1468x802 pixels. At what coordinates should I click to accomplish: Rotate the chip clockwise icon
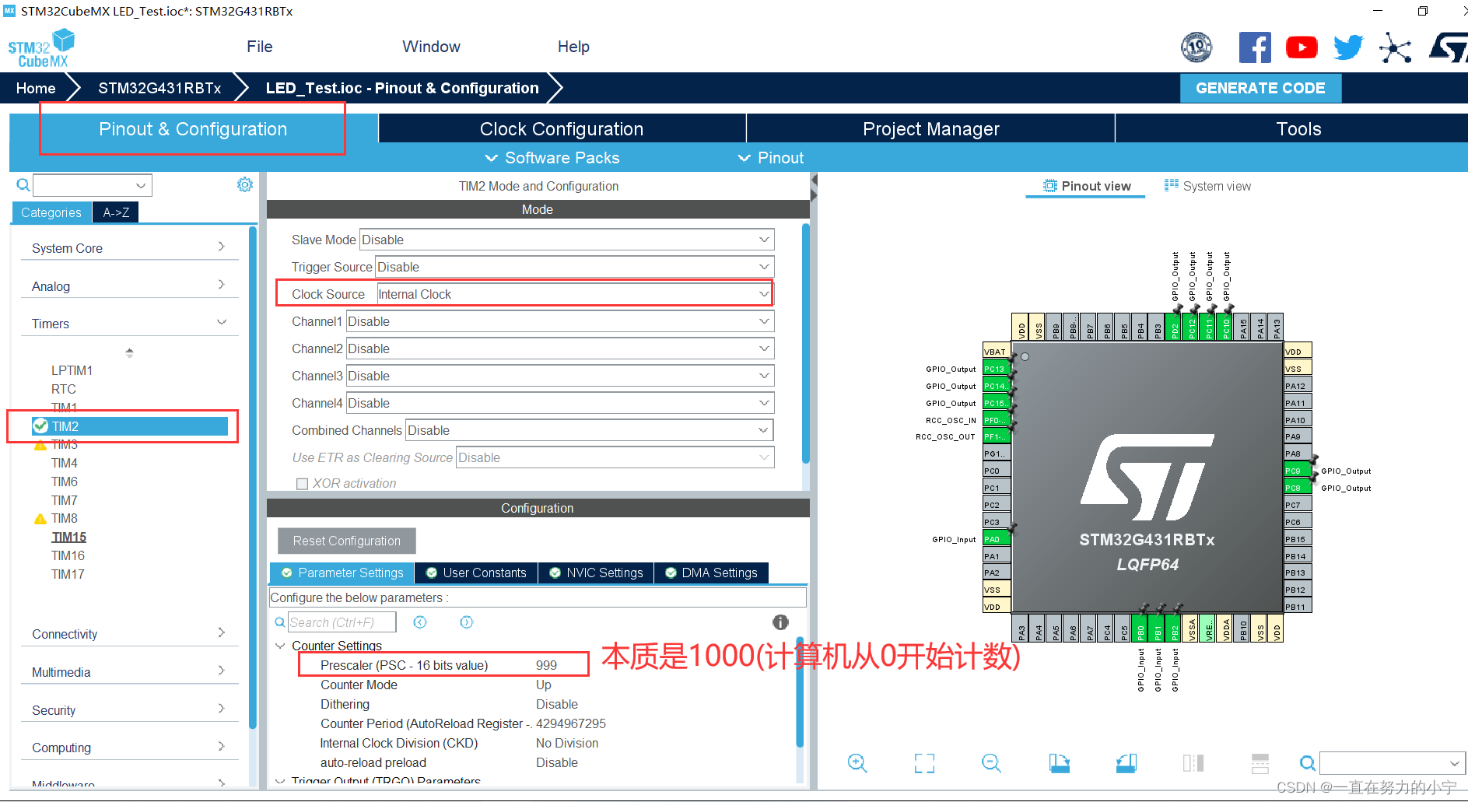coord(1059,763)
